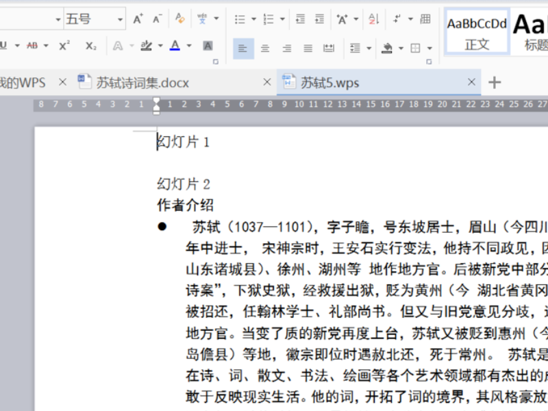Apply superscript formatting (X²)
This screenshot has height=411, width=548.
[x=64, y=45]
